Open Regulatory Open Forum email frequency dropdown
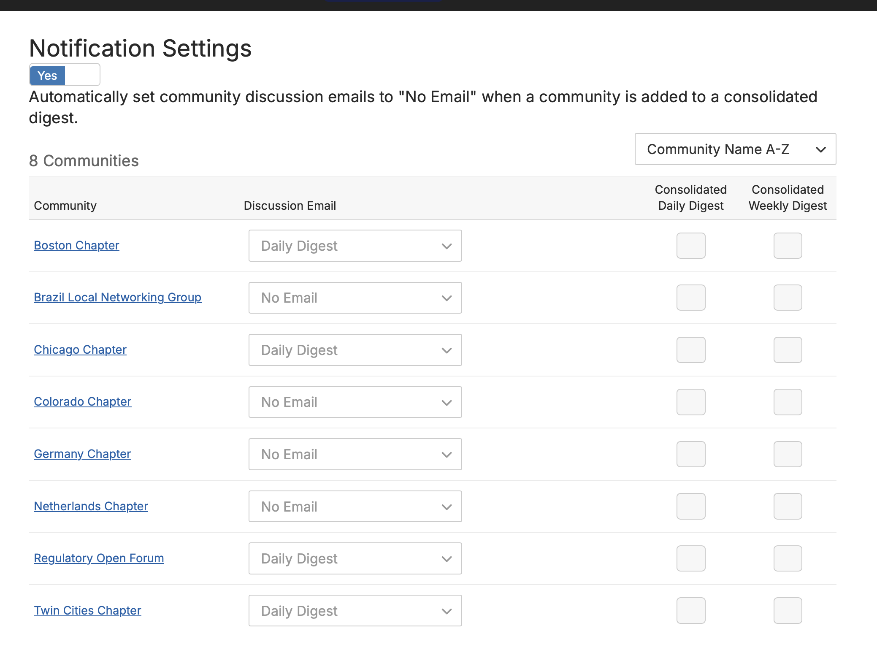The height and width of the screenshot is (661, 877). (x=355, y=558)
